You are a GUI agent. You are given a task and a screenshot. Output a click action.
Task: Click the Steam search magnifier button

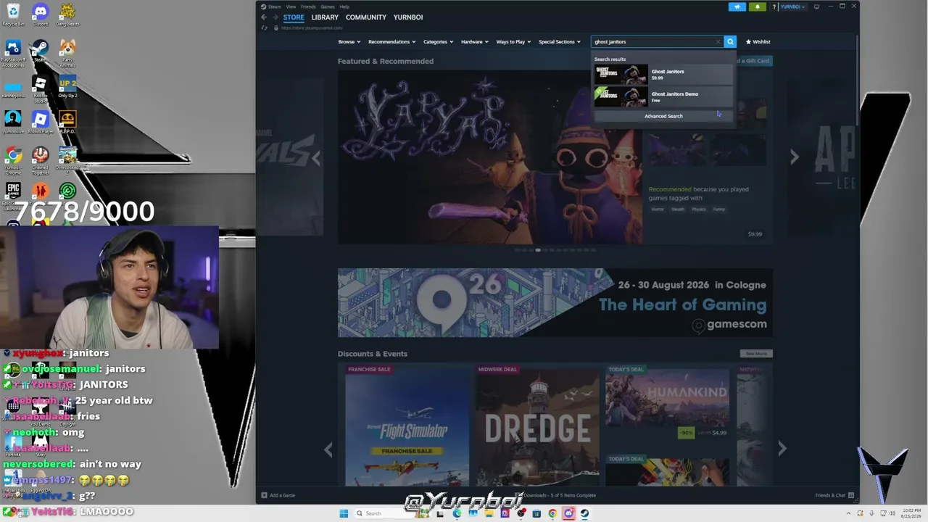point(730,41)
